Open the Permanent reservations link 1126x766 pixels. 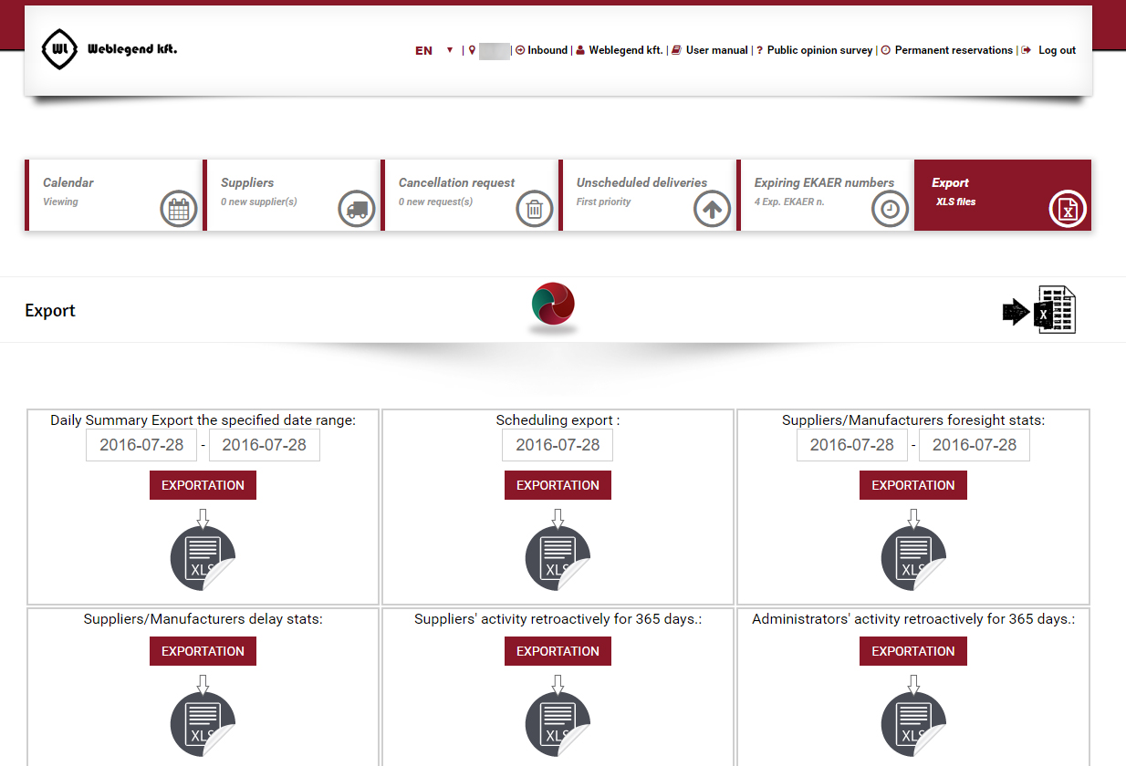click(x=953, y=50)
